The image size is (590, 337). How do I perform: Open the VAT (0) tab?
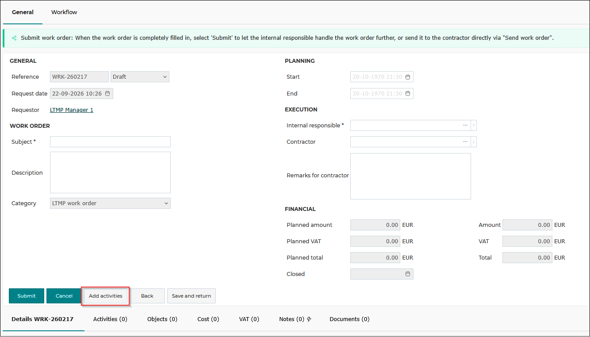click(249, 319)
